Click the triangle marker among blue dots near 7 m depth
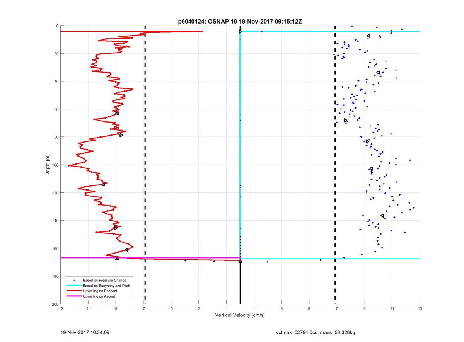This screenshot has height=342, width=464. tap(368, 36)
